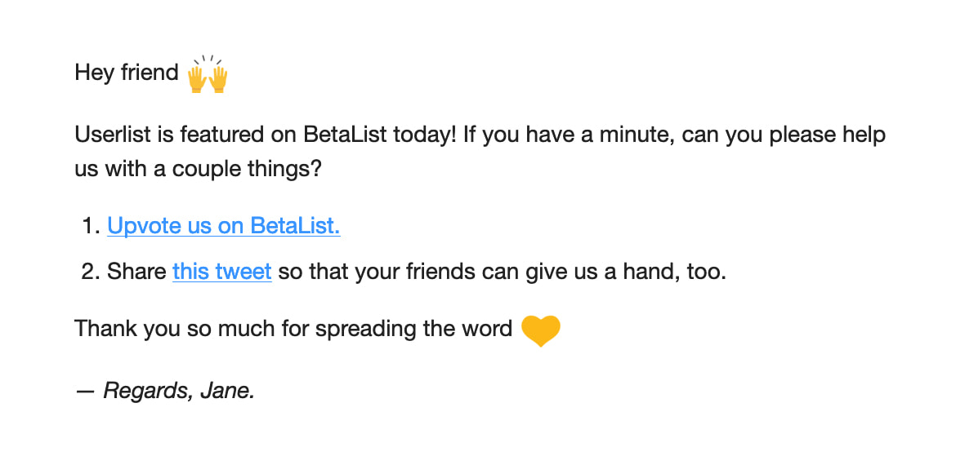
Task: Click the raised hands emoji
Action: click(208, 75)
